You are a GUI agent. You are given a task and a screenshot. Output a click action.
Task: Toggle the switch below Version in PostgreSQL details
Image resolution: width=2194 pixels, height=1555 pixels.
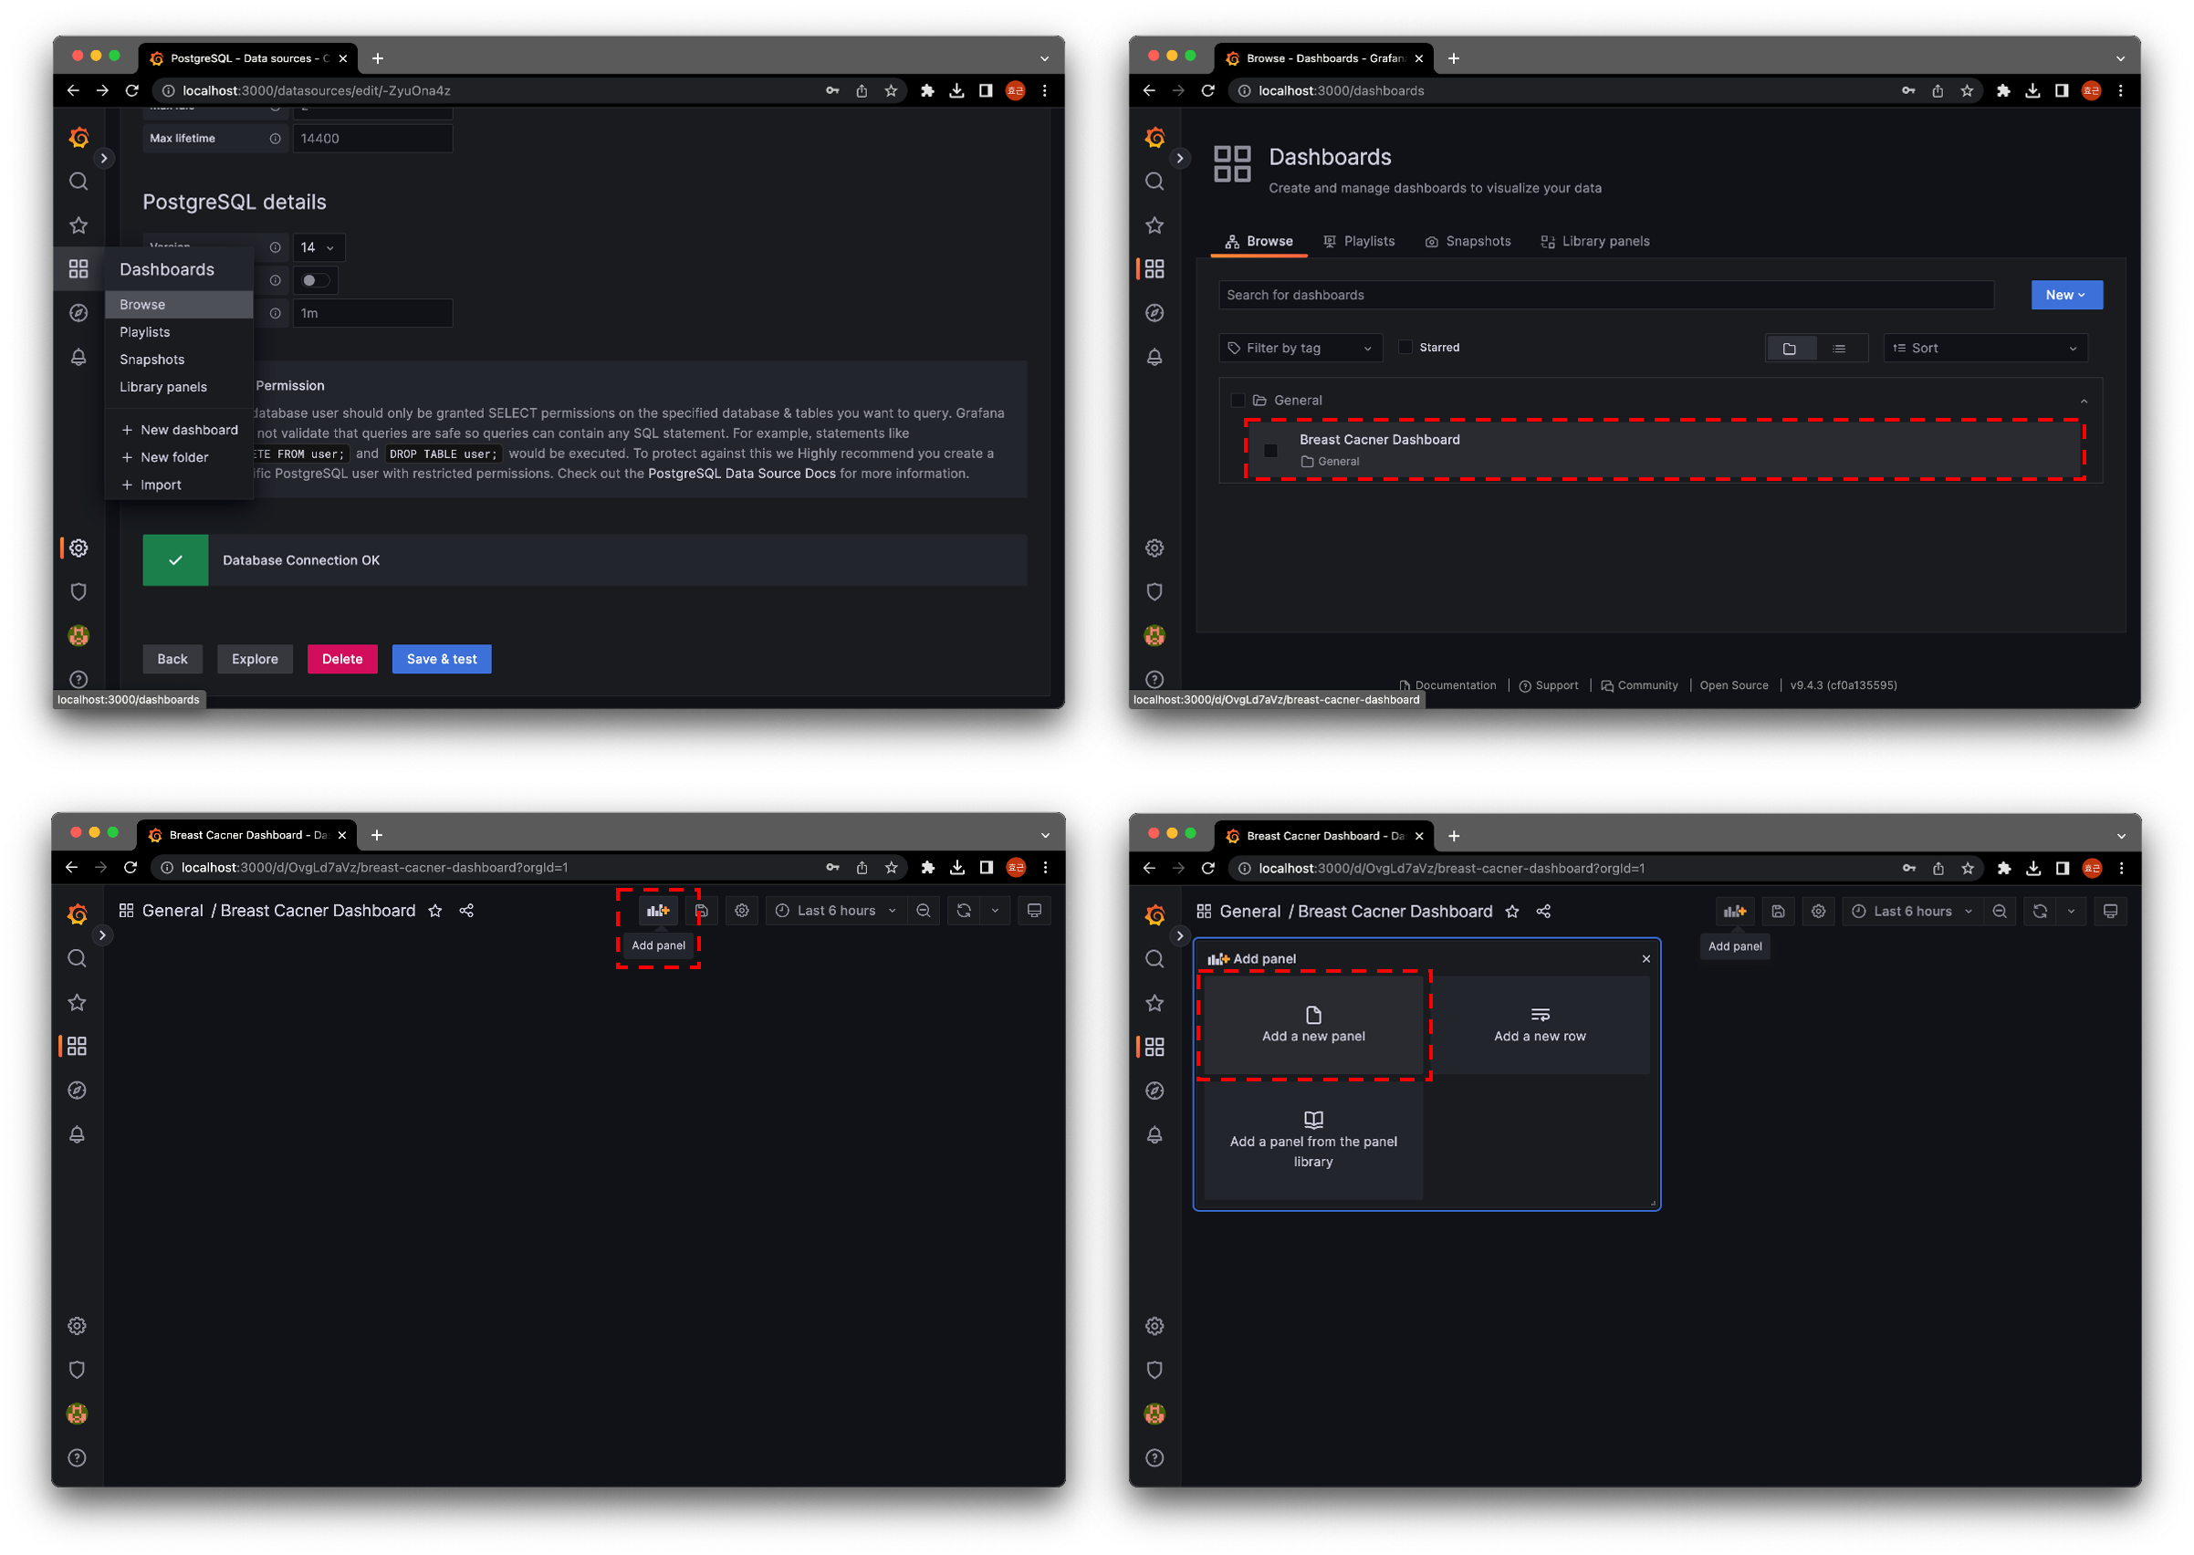click(315, 280)
